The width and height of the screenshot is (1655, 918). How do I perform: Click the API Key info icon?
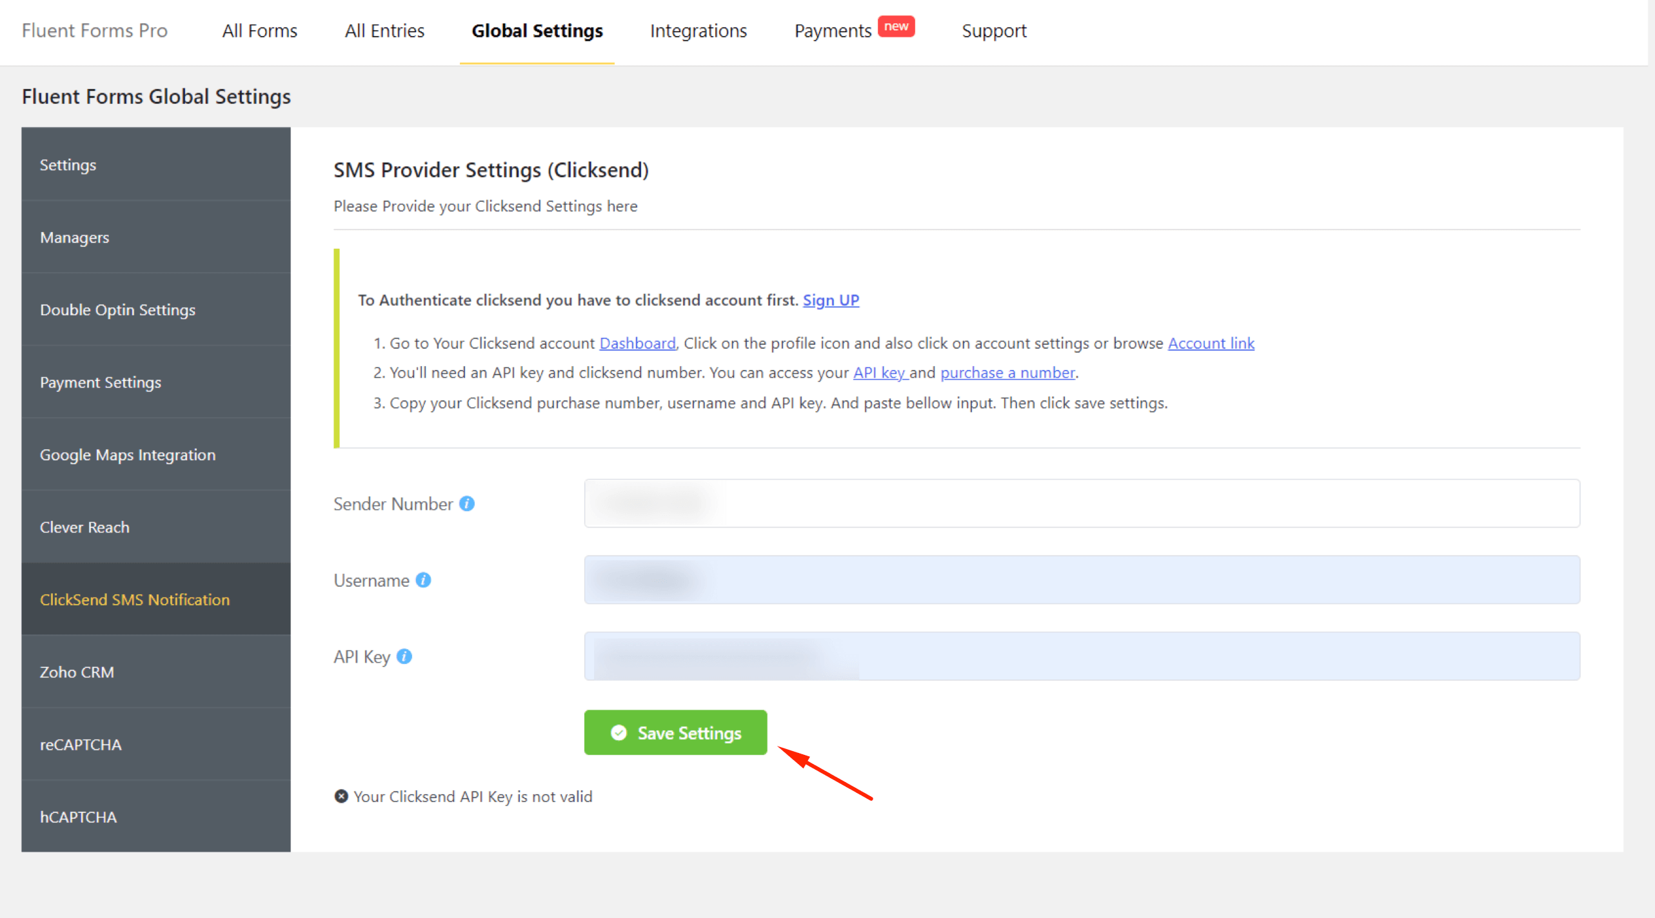[x=404, y=656]
